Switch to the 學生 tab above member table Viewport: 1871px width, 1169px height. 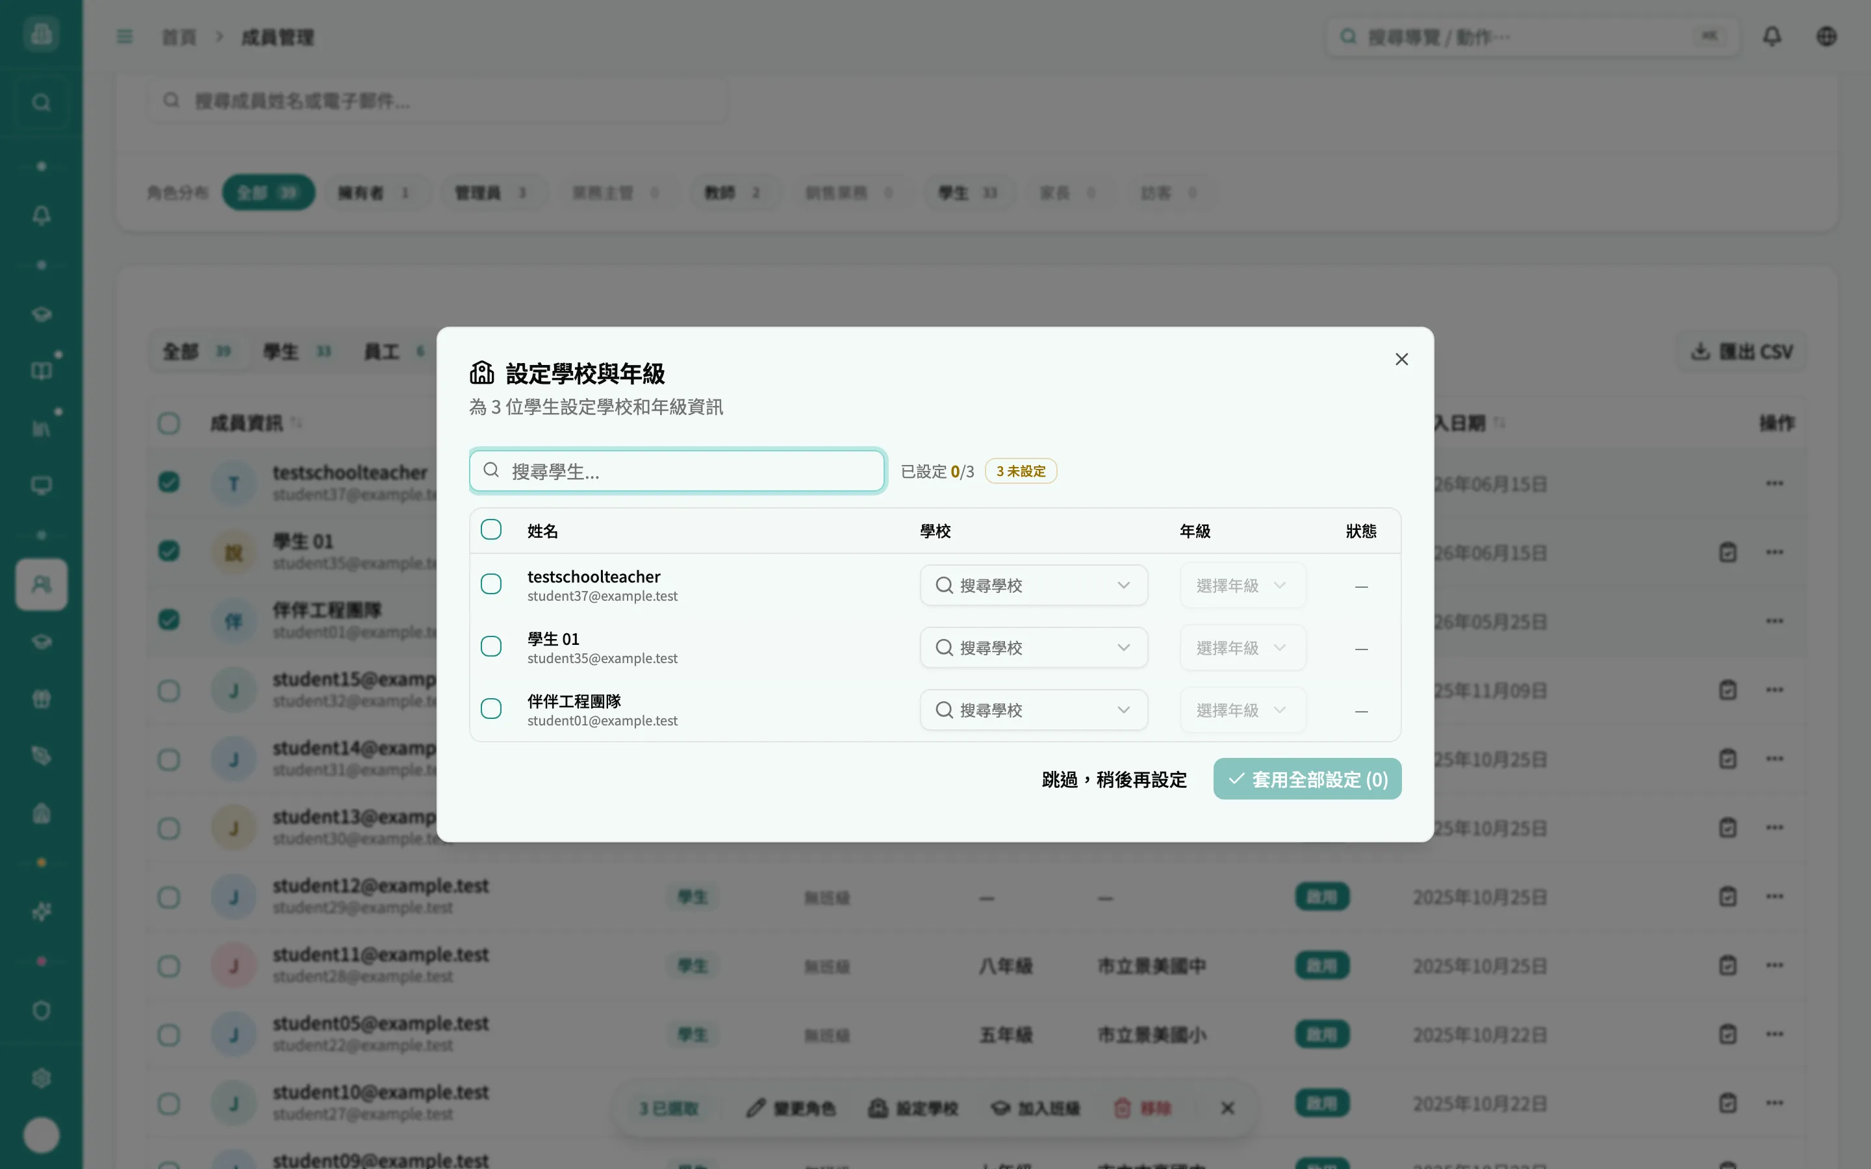(298, 352)
